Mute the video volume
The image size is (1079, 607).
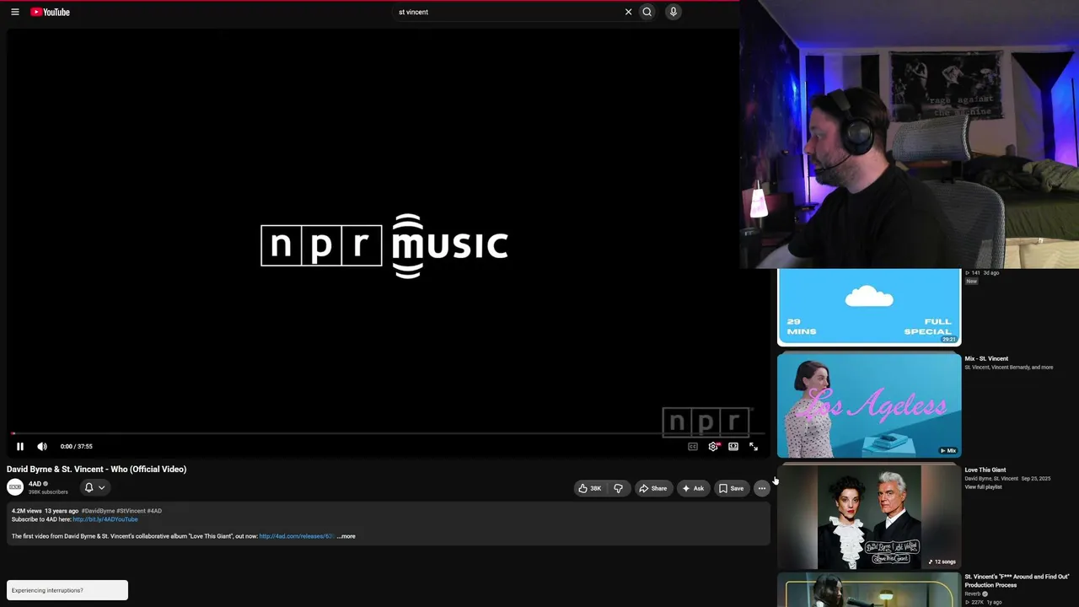tap(42, 447)
